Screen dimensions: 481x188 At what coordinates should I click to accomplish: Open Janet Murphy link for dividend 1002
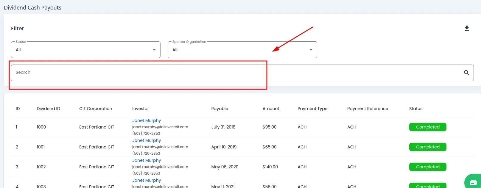147,160
